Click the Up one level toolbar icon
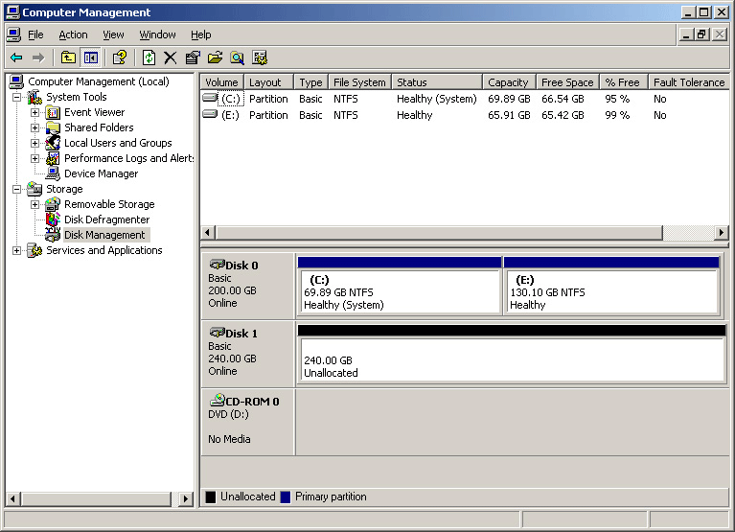 68,58
